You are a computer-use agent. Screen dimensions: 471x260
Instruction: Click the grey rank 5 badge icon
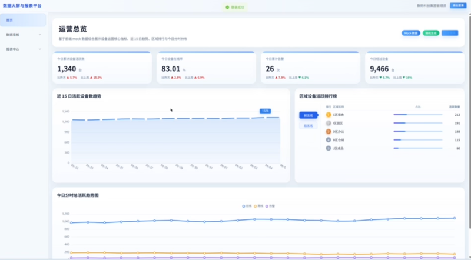[329, 148]
